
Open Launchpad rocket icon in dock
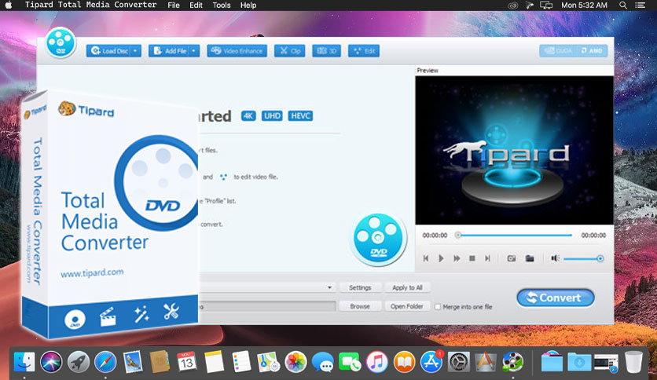[79, 362]
